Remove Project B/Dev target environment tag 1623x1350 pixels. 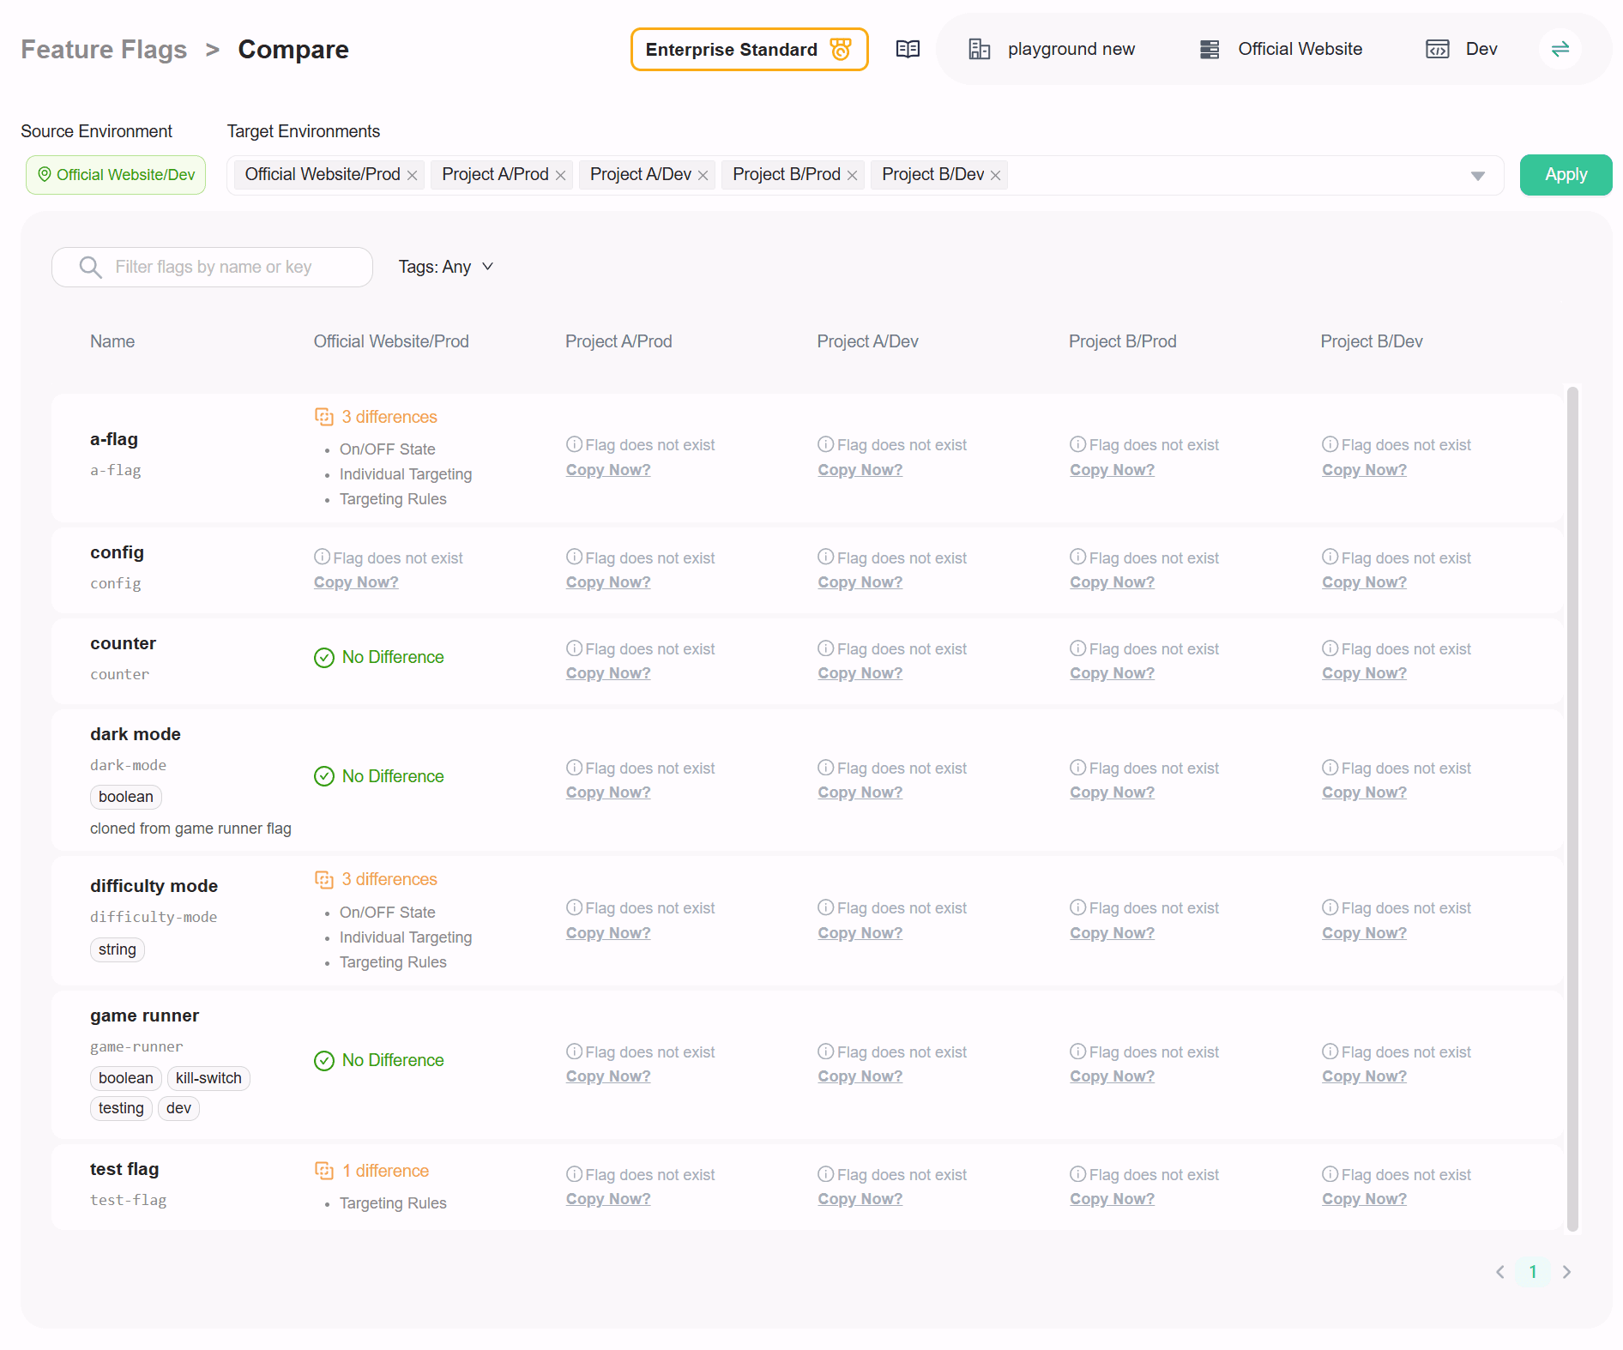(996, 175)
